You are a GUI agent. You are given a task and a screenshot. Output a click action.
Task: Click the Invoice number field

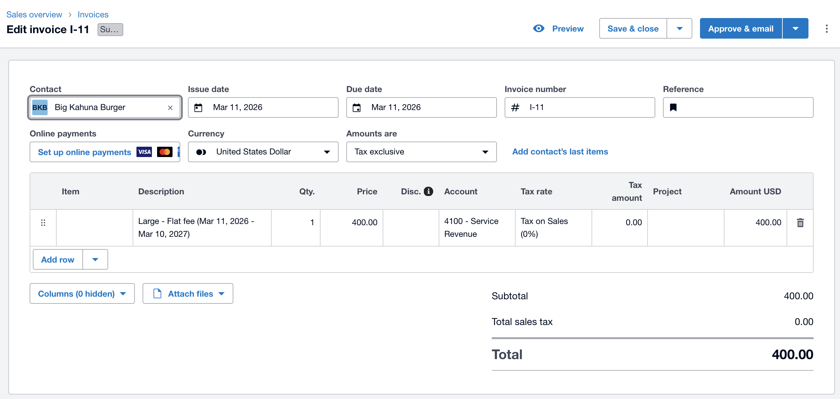tap(580, 107)
